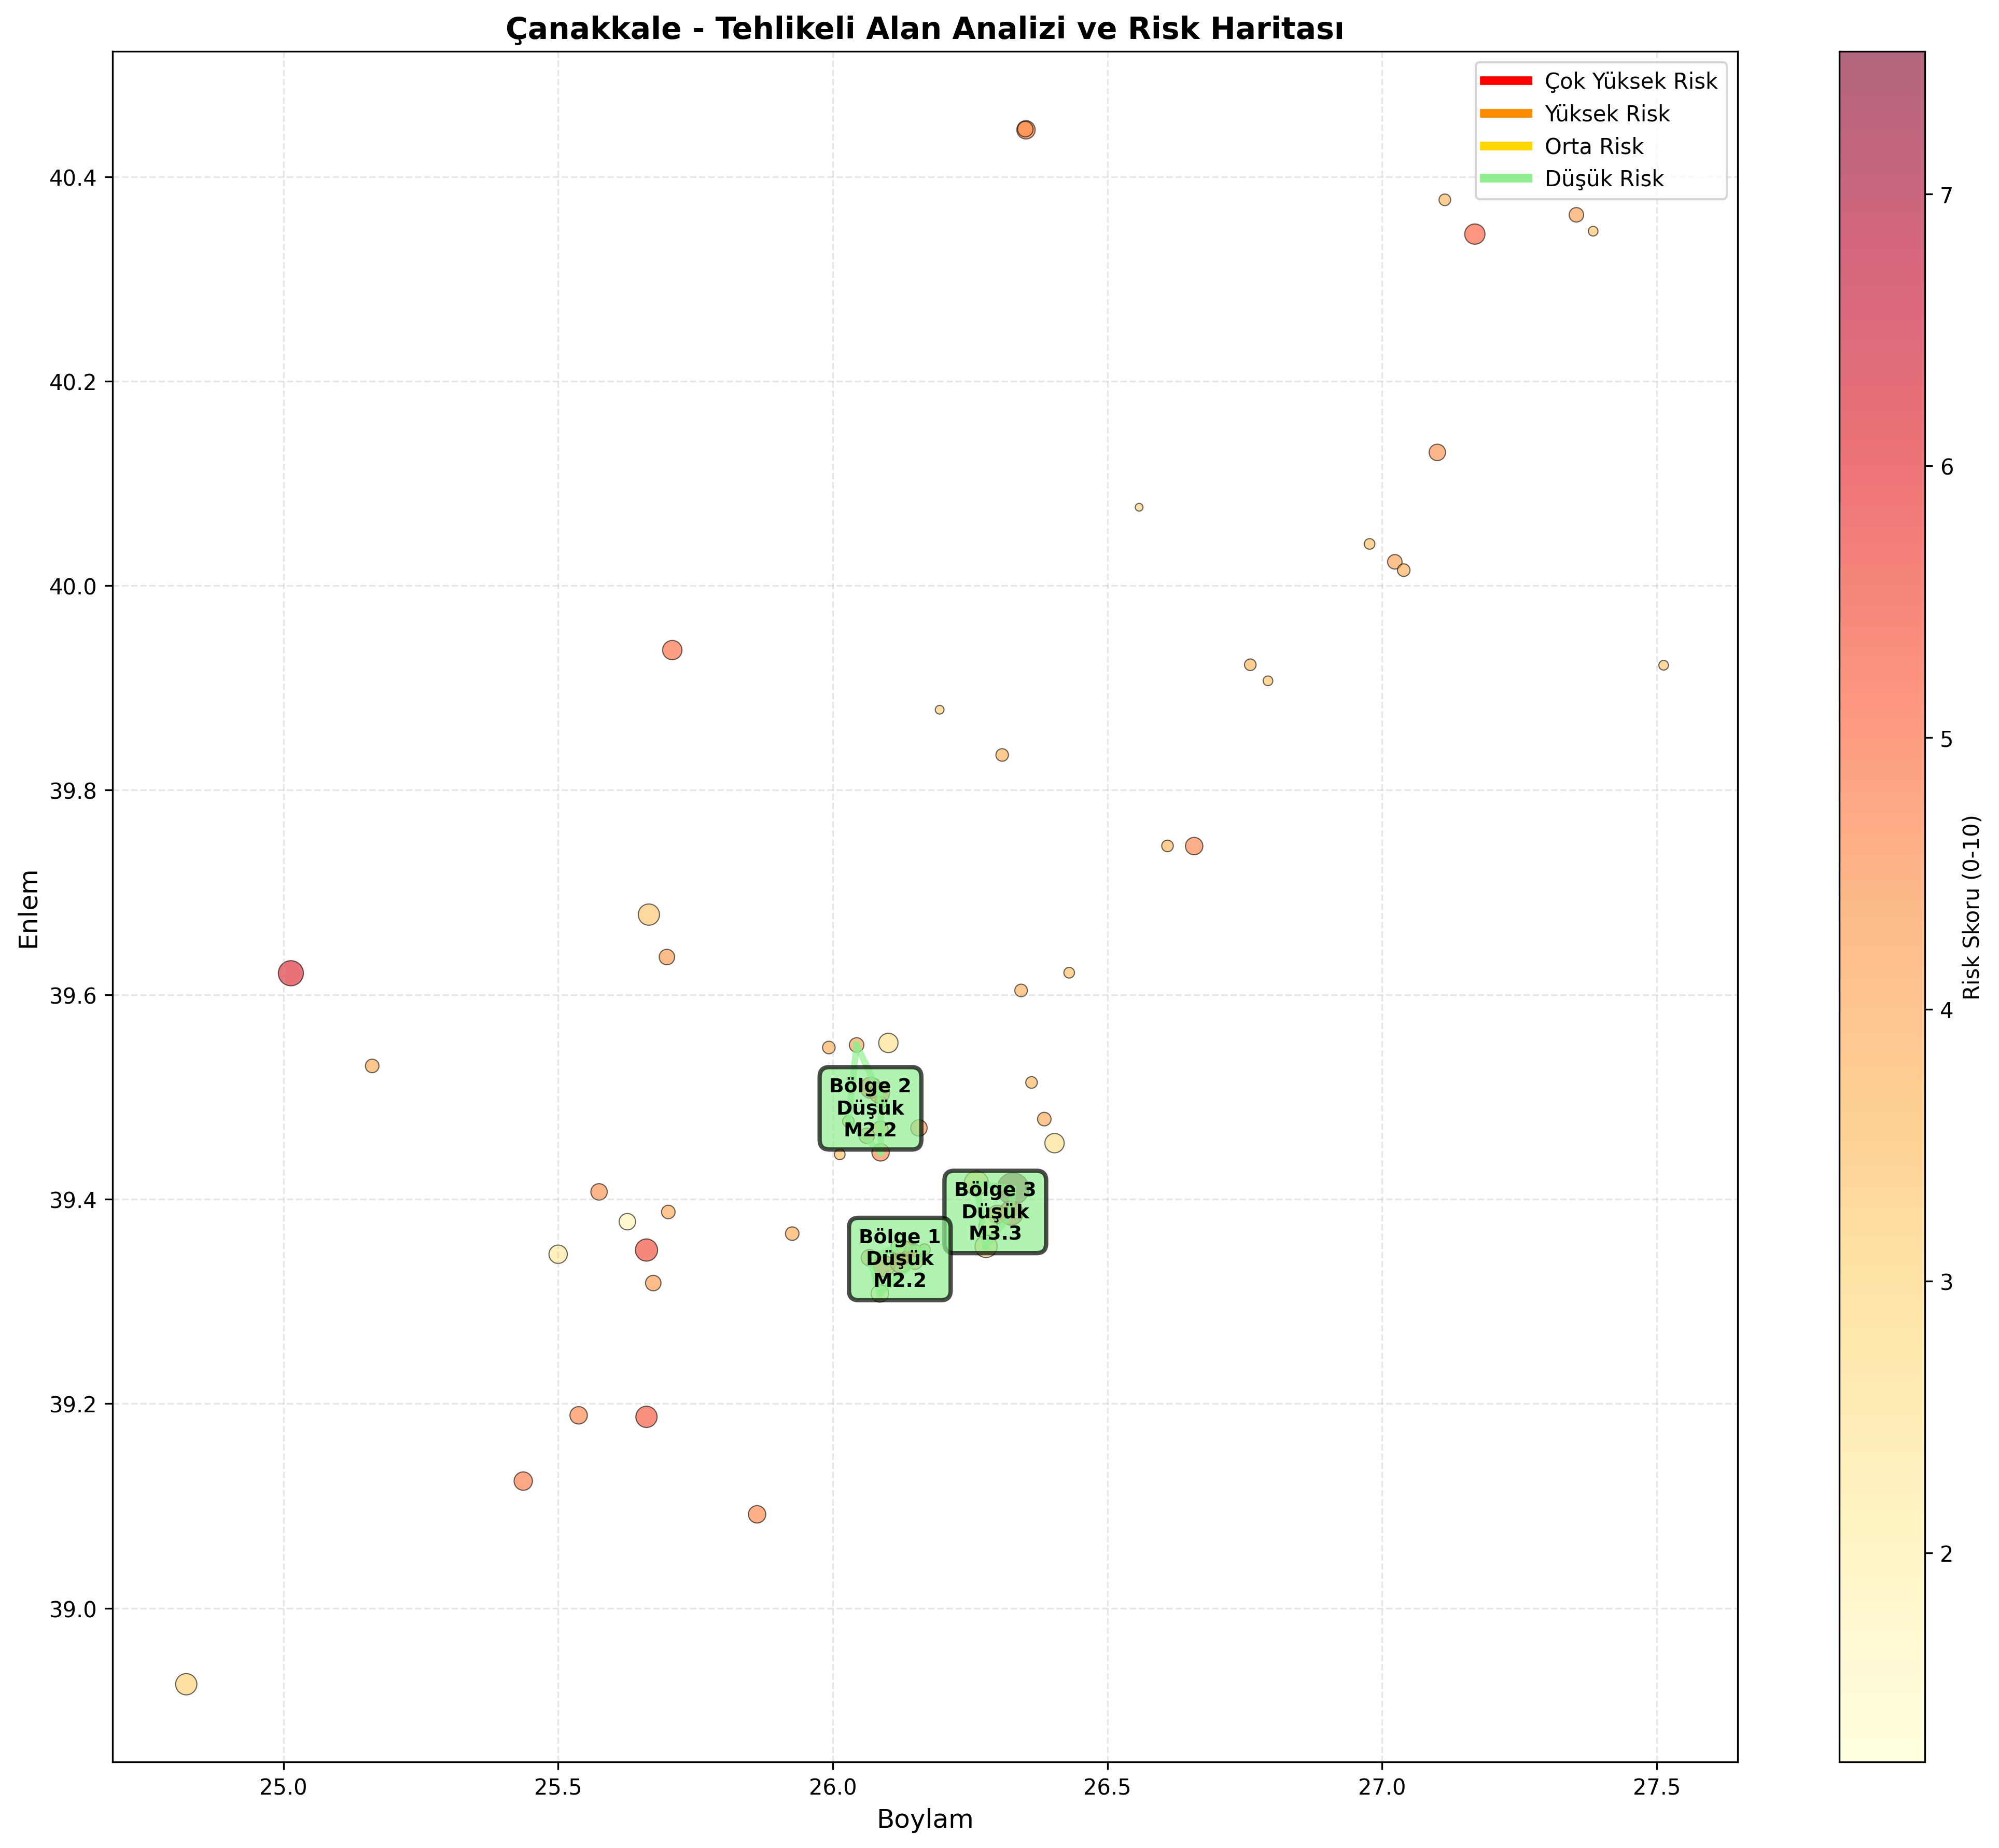Click the "Enlem" y-axis label

(30, 908)
